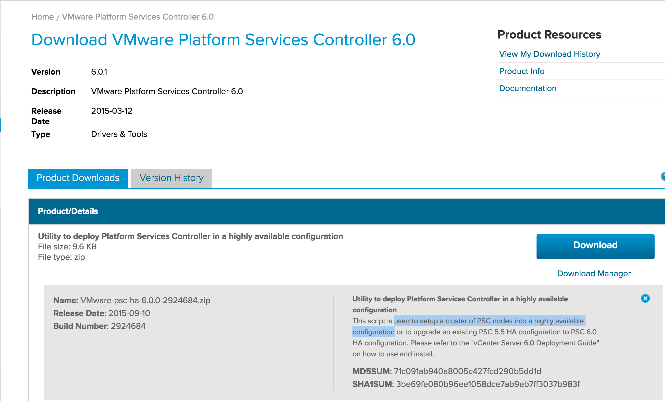Click the Utility to deploy Platform Services Controller title
Image resolution: width=665 pixels, height=401 pixels.
pyautogui.click(x=190, y=236)
